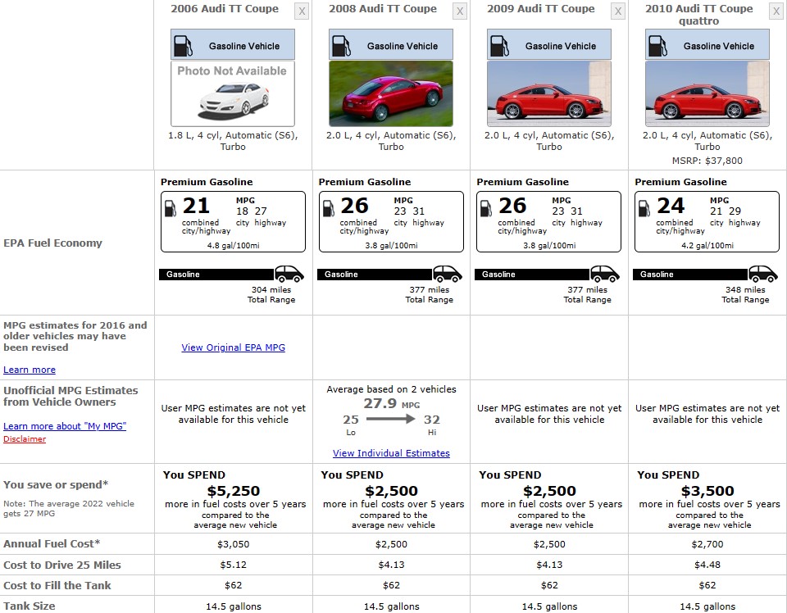Click the EPA Fuel Economy row label
787x613 pixels.
click(52, 243)
